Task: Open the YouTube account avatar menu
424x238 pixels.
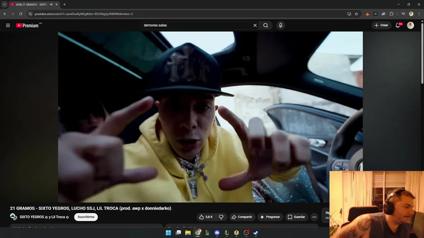Action: (x=410, y=25)
